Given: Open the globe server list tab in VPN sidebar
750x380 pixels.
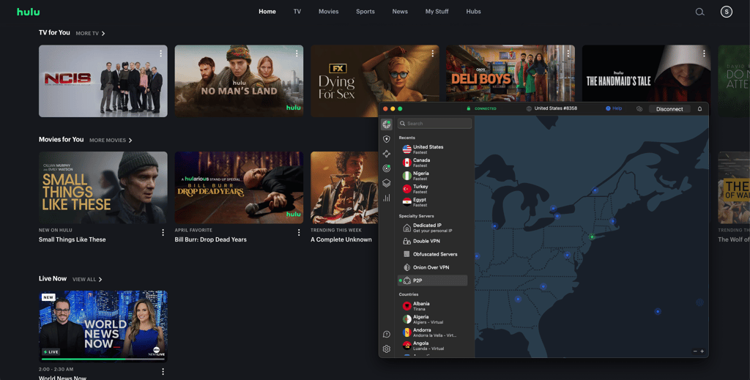Looking at the screenshot, I should pos(387,124).
